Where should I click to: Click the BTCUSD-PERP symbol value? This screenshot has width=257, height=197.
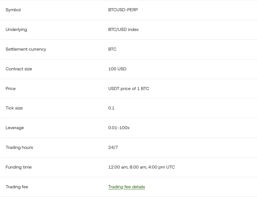click(123, 10)
